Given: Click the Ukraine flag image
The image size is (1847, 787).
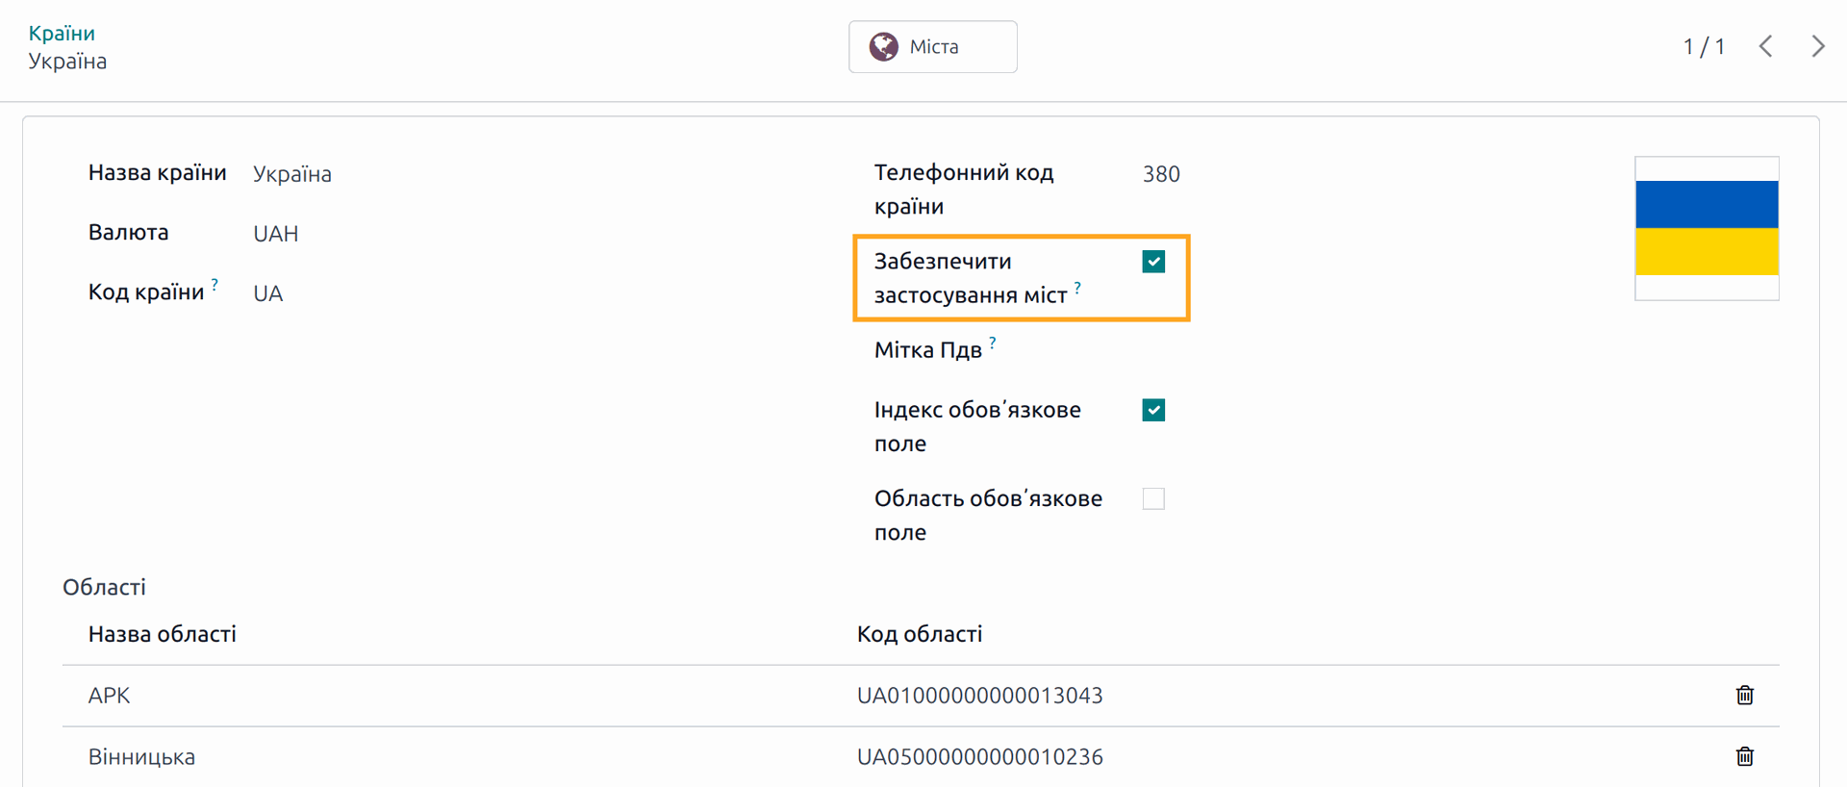Looking at the screenshot, I should (1707, 228).
